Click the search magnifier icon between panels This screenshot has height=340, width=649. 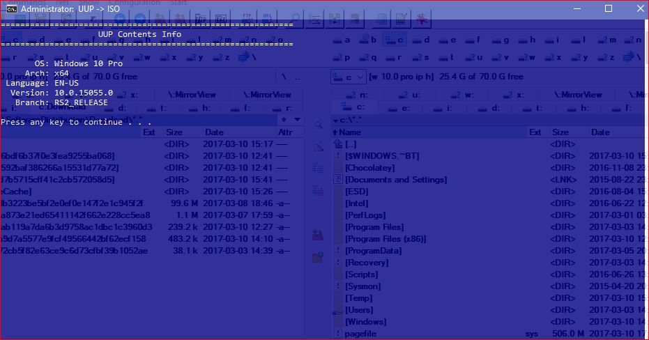[318, 125]
